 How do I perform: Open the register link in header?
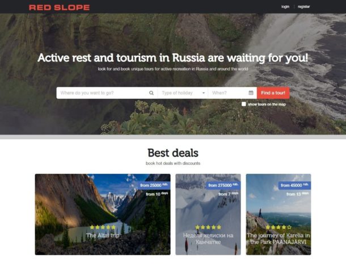click(x=303, y=7)
